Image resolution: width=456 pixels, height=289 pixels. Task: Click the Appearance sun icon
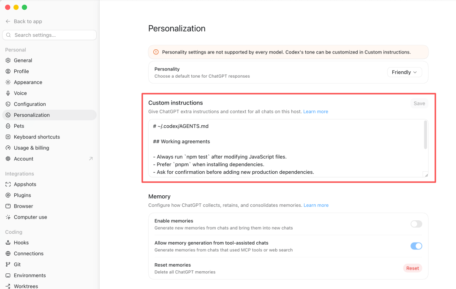point(8,82)
